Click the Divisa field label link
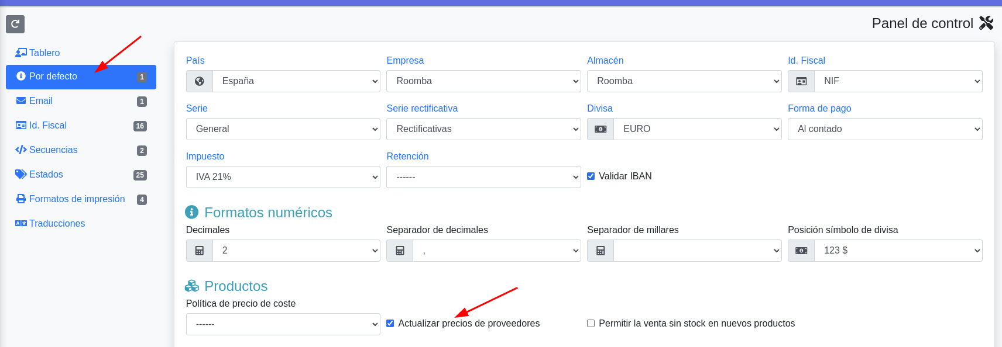This screenshot has height=347, width=1002. coord(600,108)
